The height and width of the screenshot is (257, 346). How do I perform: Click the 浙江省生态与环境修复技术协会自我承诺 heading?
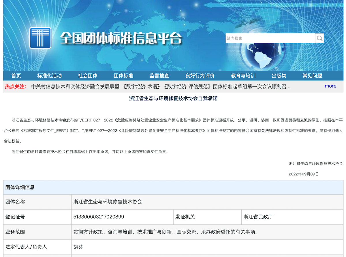click(173, 98)
